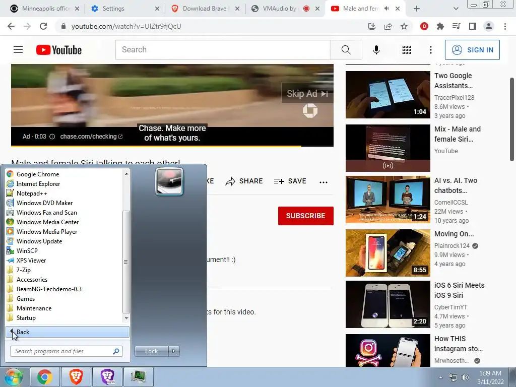Open the volume icon in system tray

(x=465, y=377)
